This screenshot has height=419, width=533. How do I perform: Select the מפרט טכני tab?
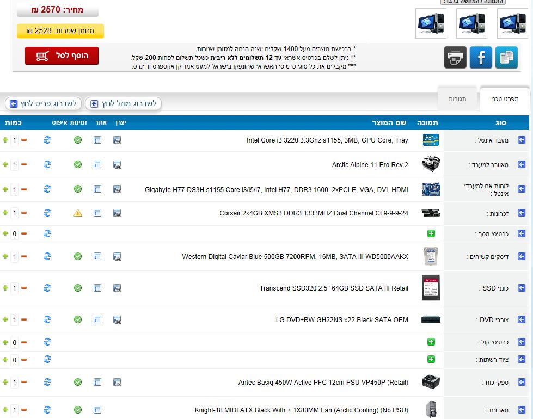[x=505, y=99]
